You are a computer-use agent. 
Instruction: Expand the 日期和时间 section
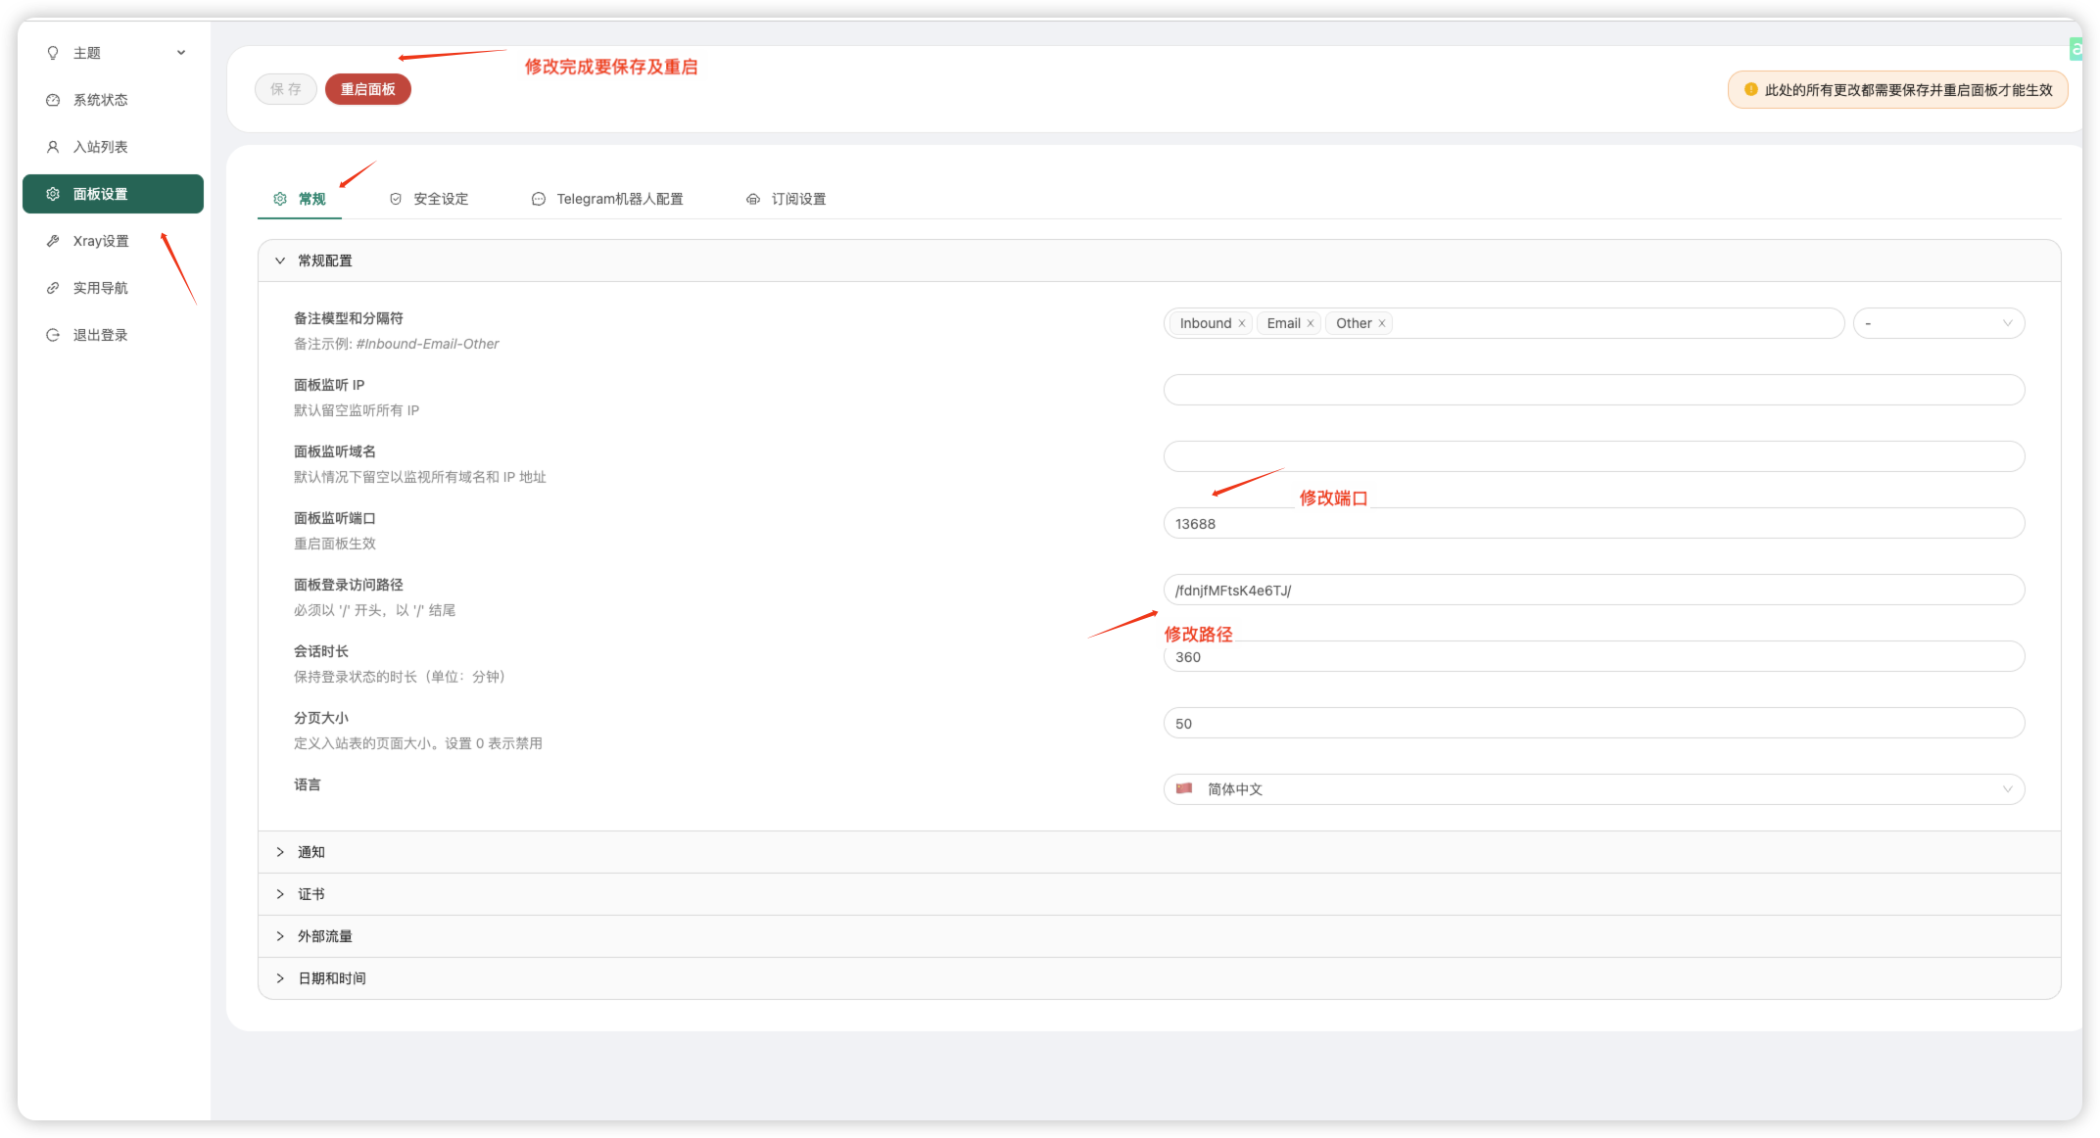331,978
